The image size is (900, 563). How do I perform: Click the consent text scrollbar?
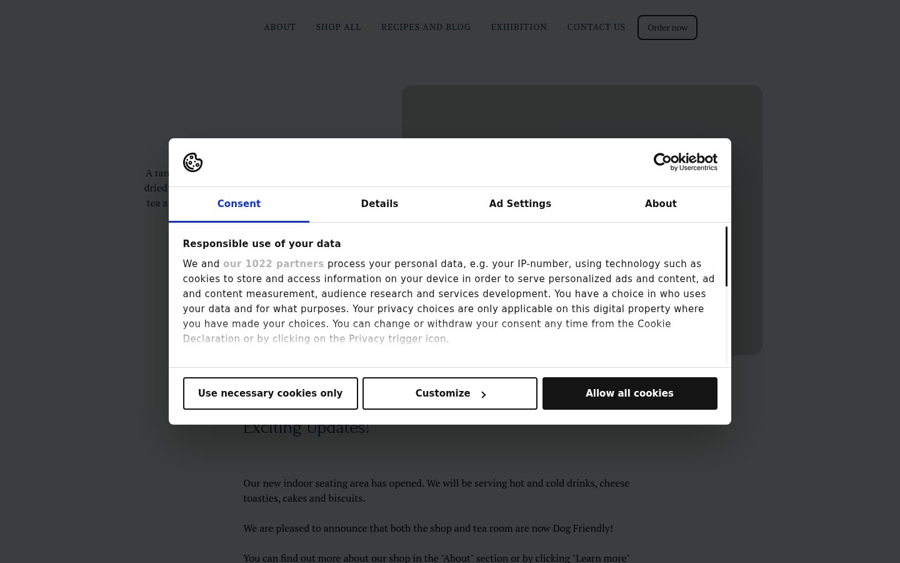[x=726, y=256]
